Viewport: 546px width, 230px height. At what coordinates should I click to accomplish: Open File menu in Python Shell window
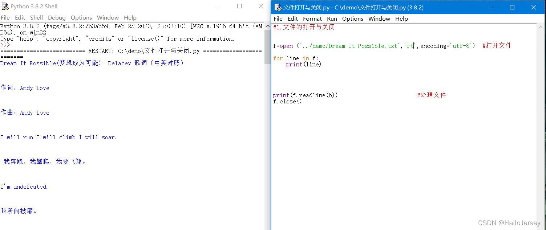pos(5,17)
